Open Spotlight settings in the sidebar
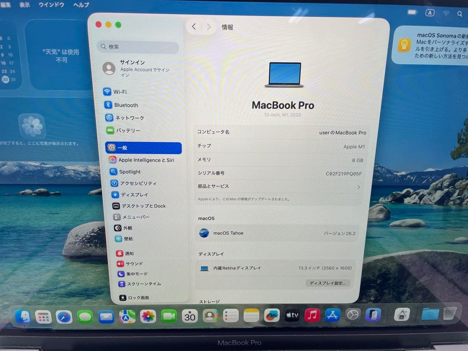Viewport: 468px width, 351px height. click(131, 172)
